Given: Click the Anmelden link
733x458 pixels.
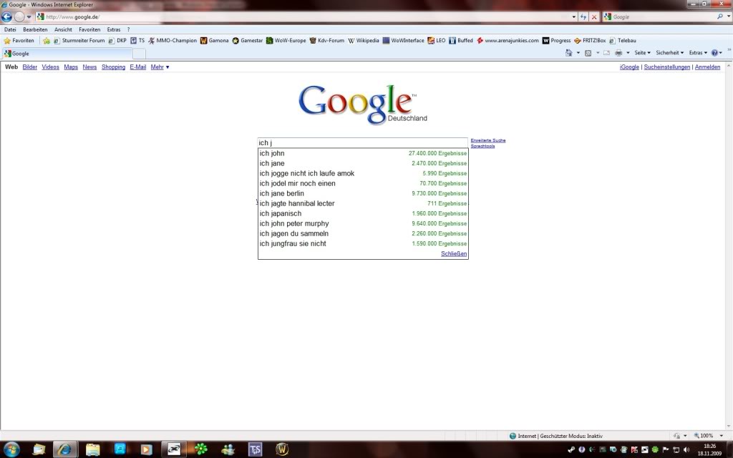Looking at the screenshot, I should [707, 67].
